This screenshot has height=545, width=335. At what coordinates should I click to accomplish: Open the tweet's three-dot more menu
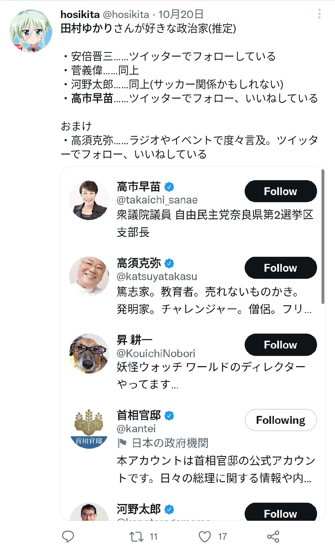[x=319, y=14]
